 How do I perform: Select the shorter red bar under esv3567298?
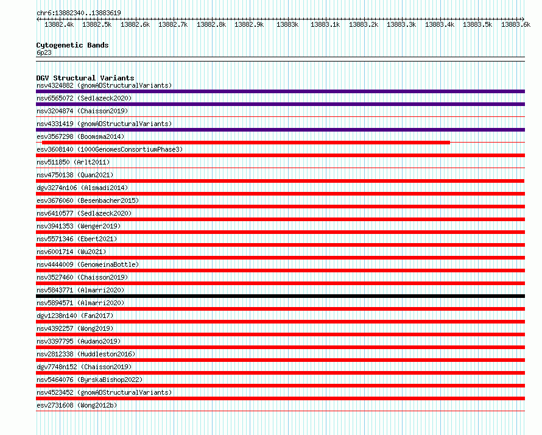click(246, 143)
